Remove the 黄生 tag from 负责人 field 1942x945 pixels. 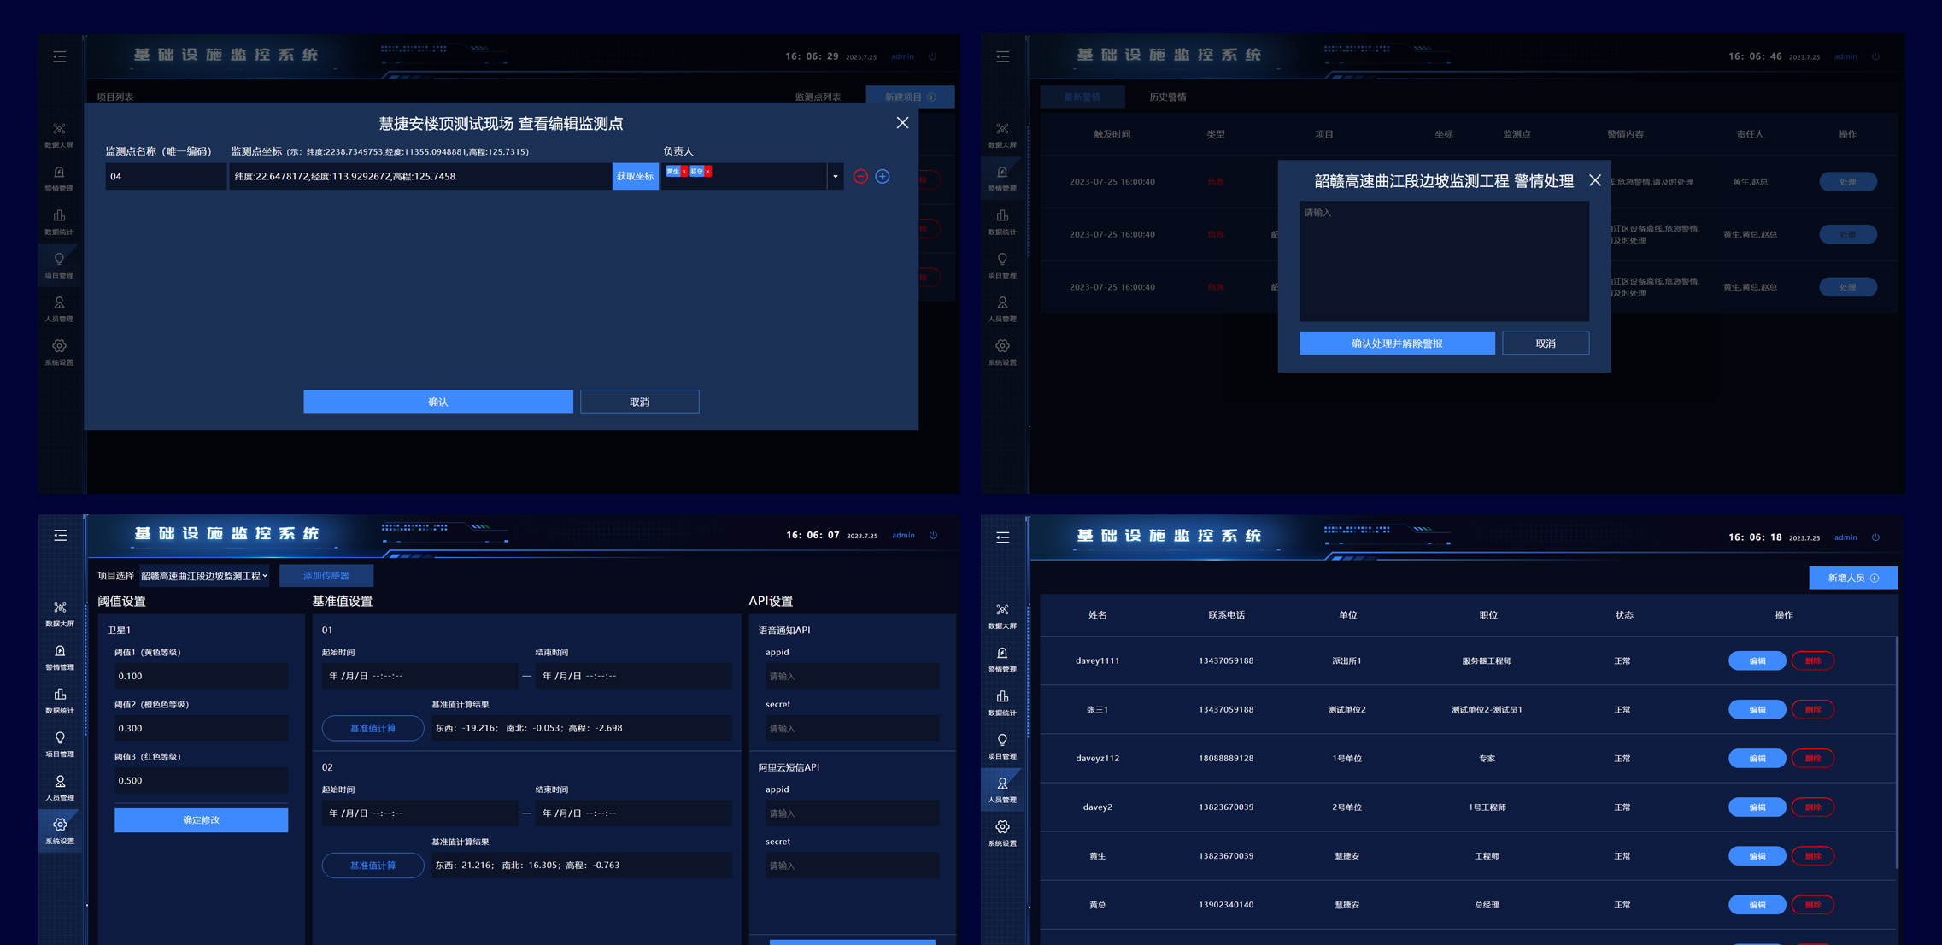(684, 172)
